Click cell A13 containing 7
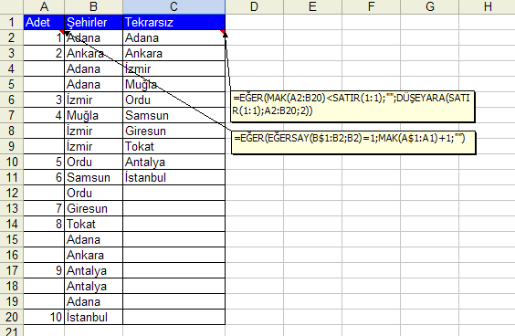 (x=44, y=208)
